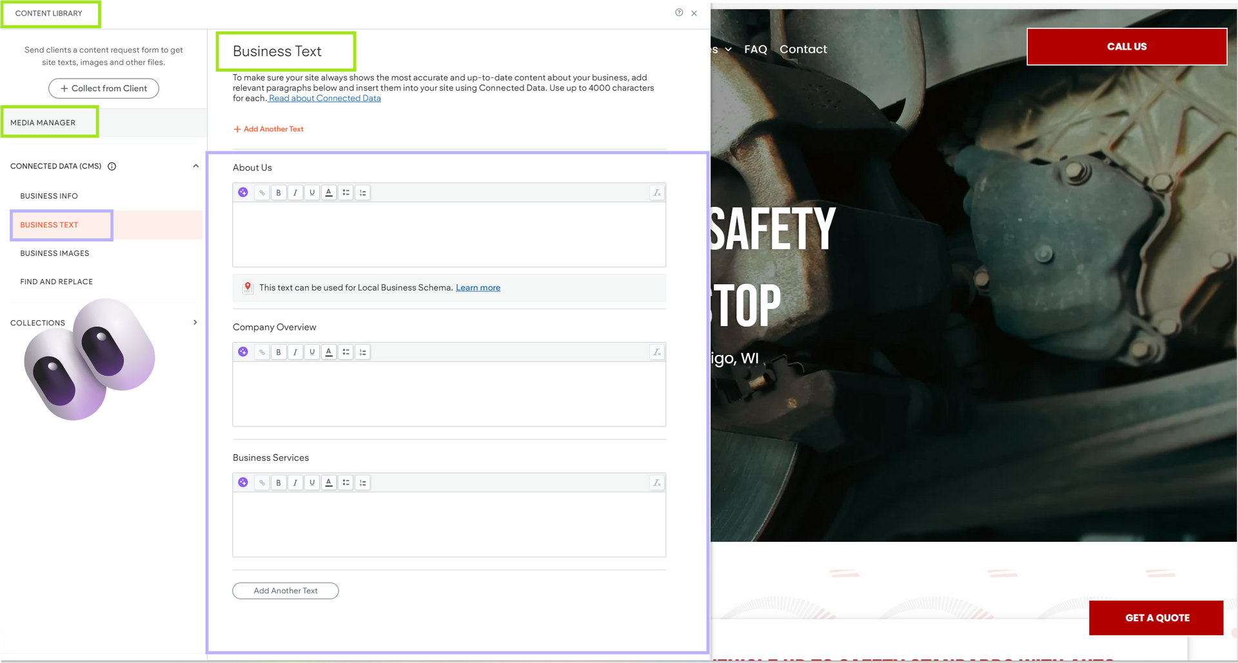Click the red Add Another Text link

pos(268,129)
